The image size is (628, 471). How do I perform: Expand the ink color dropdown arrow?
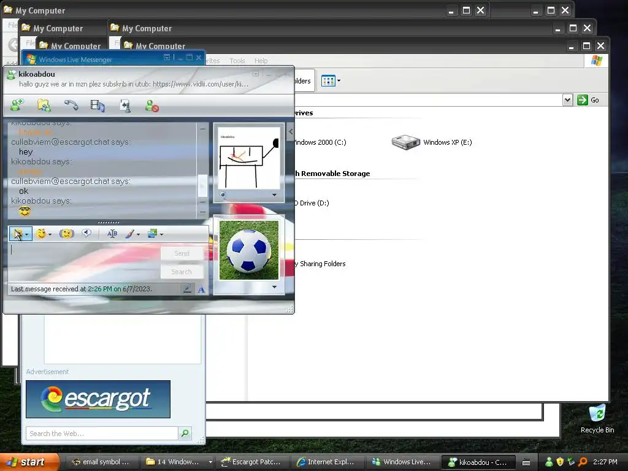[138, 234]
